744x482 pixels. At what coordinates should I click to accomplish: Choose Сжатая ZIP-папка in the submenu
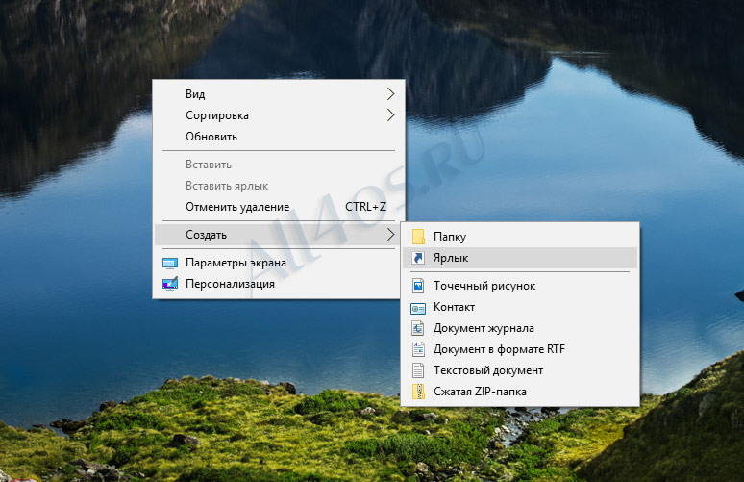pos(520,392)
